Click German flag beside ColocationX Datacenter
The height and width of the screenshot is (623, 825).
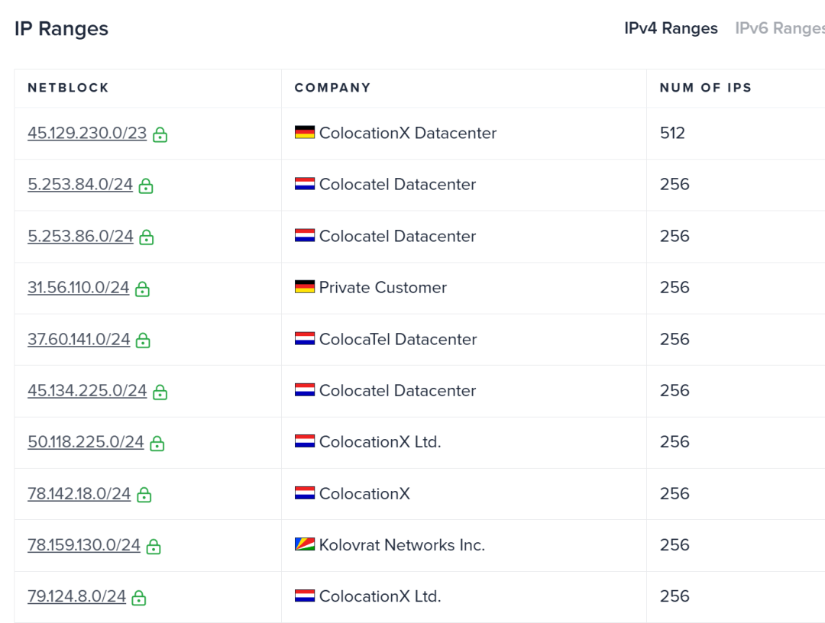(305, 133)
